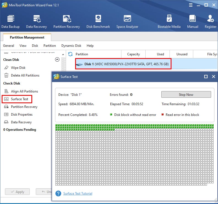The image size is (218, 204).
Task: Click the Apply button
Action: click(x=17, y=192)
